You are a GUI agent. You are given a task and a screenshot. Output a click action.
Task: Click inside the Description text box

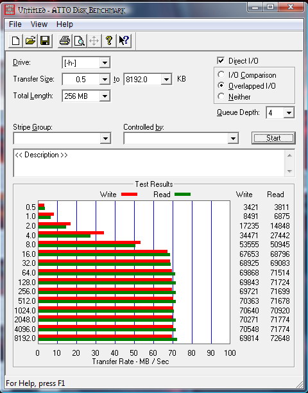[150, 163]
